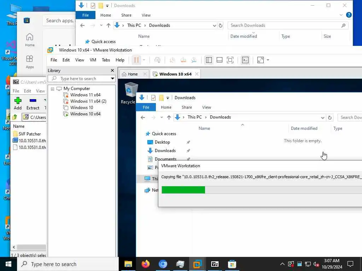Open Share tab in guest Downloads explorer
This screenshot has height=271, width=362.
click(187, 107)
